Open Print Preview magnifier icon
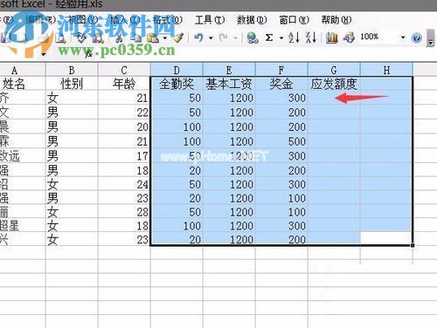Viewport: 437px width, 328px height. click(x=60, y=38)
